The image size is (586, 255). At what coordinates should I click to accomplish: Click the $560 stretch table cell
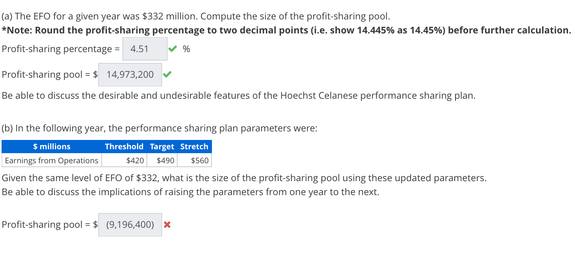[x=201, y=160]
